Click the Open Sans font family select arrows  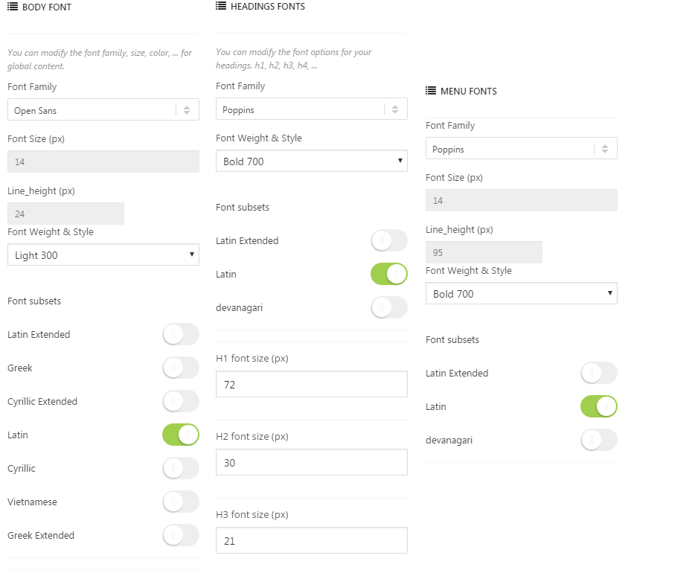[x=187, y=110]
